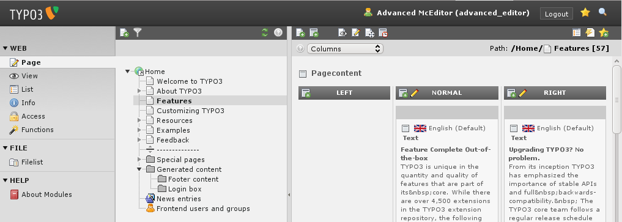Screen dimensions: 622x222
Task: Select Feedback page in tree
Action: coord(173,140)
